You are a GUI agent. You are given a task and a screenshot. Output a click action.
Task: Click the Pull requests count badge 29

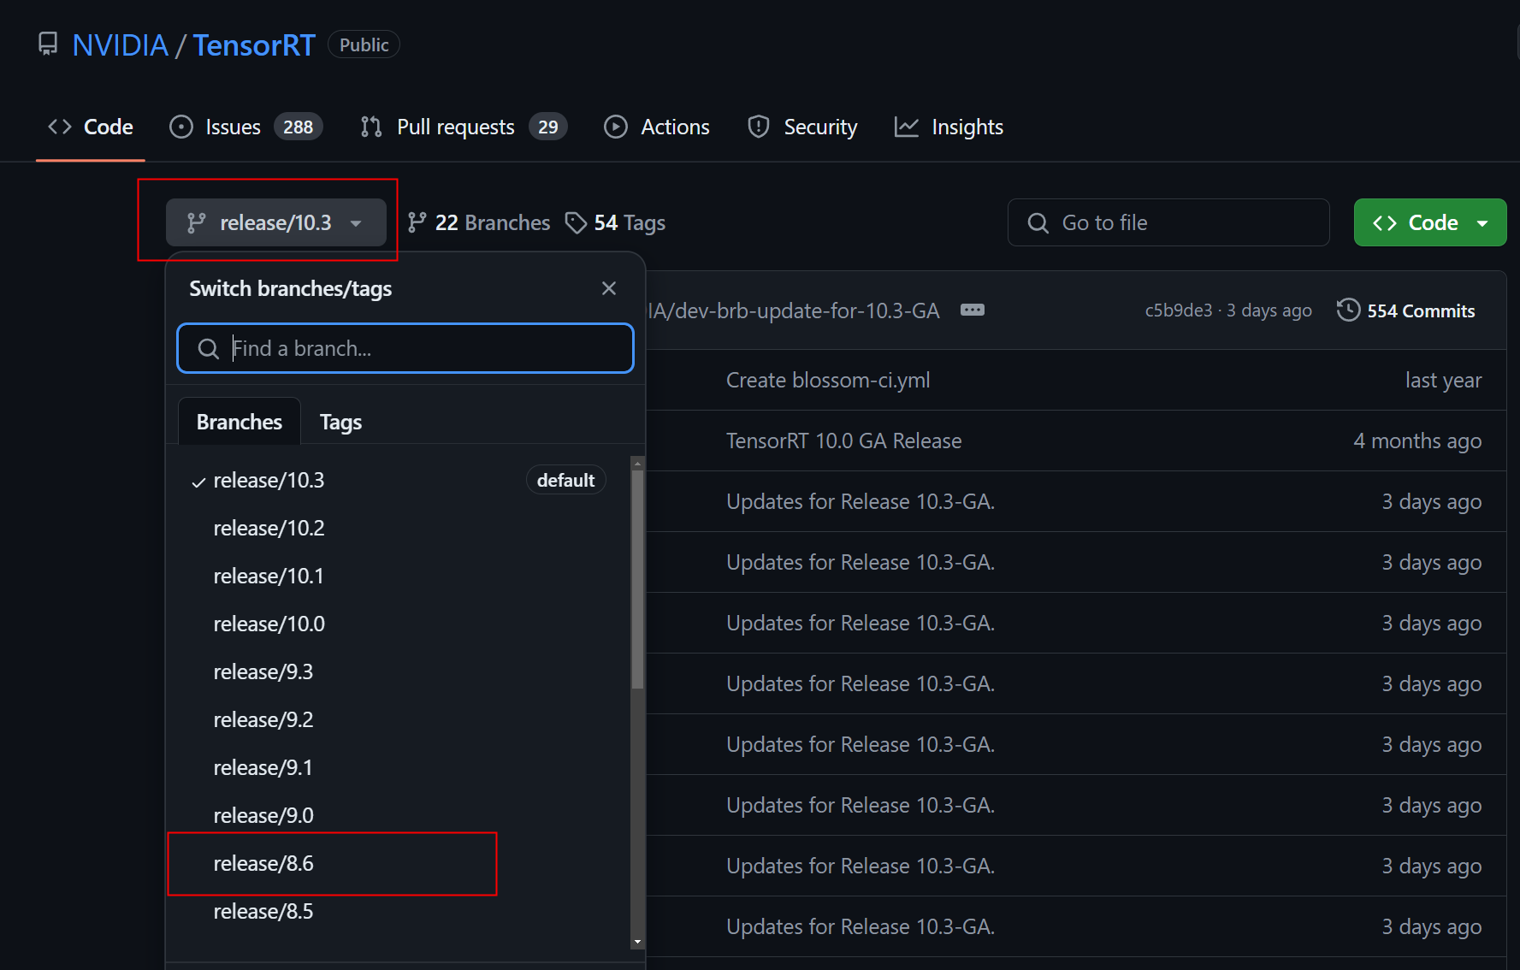[x=547, y=127]
